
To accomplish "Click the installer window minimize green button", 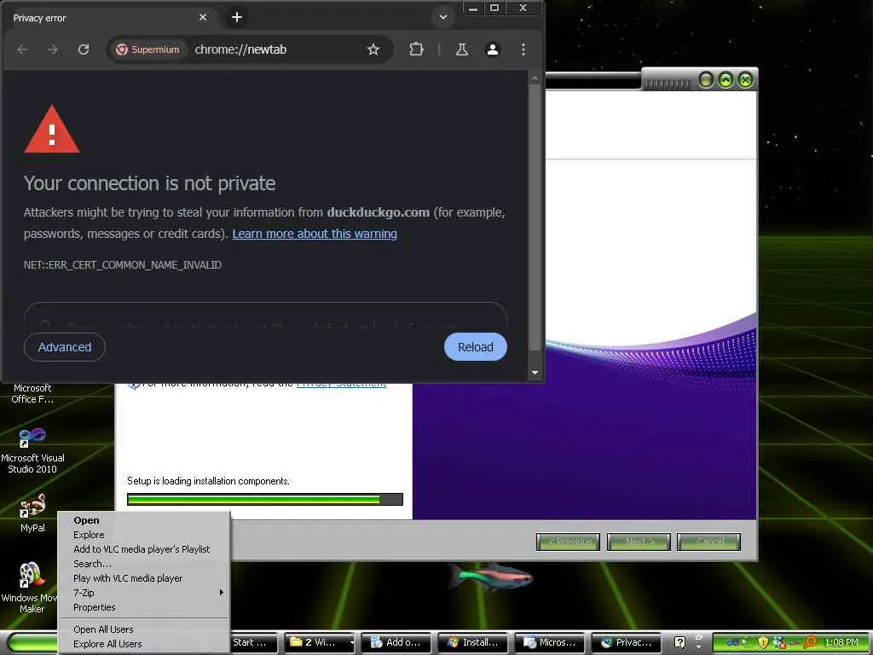I will 706,80.
